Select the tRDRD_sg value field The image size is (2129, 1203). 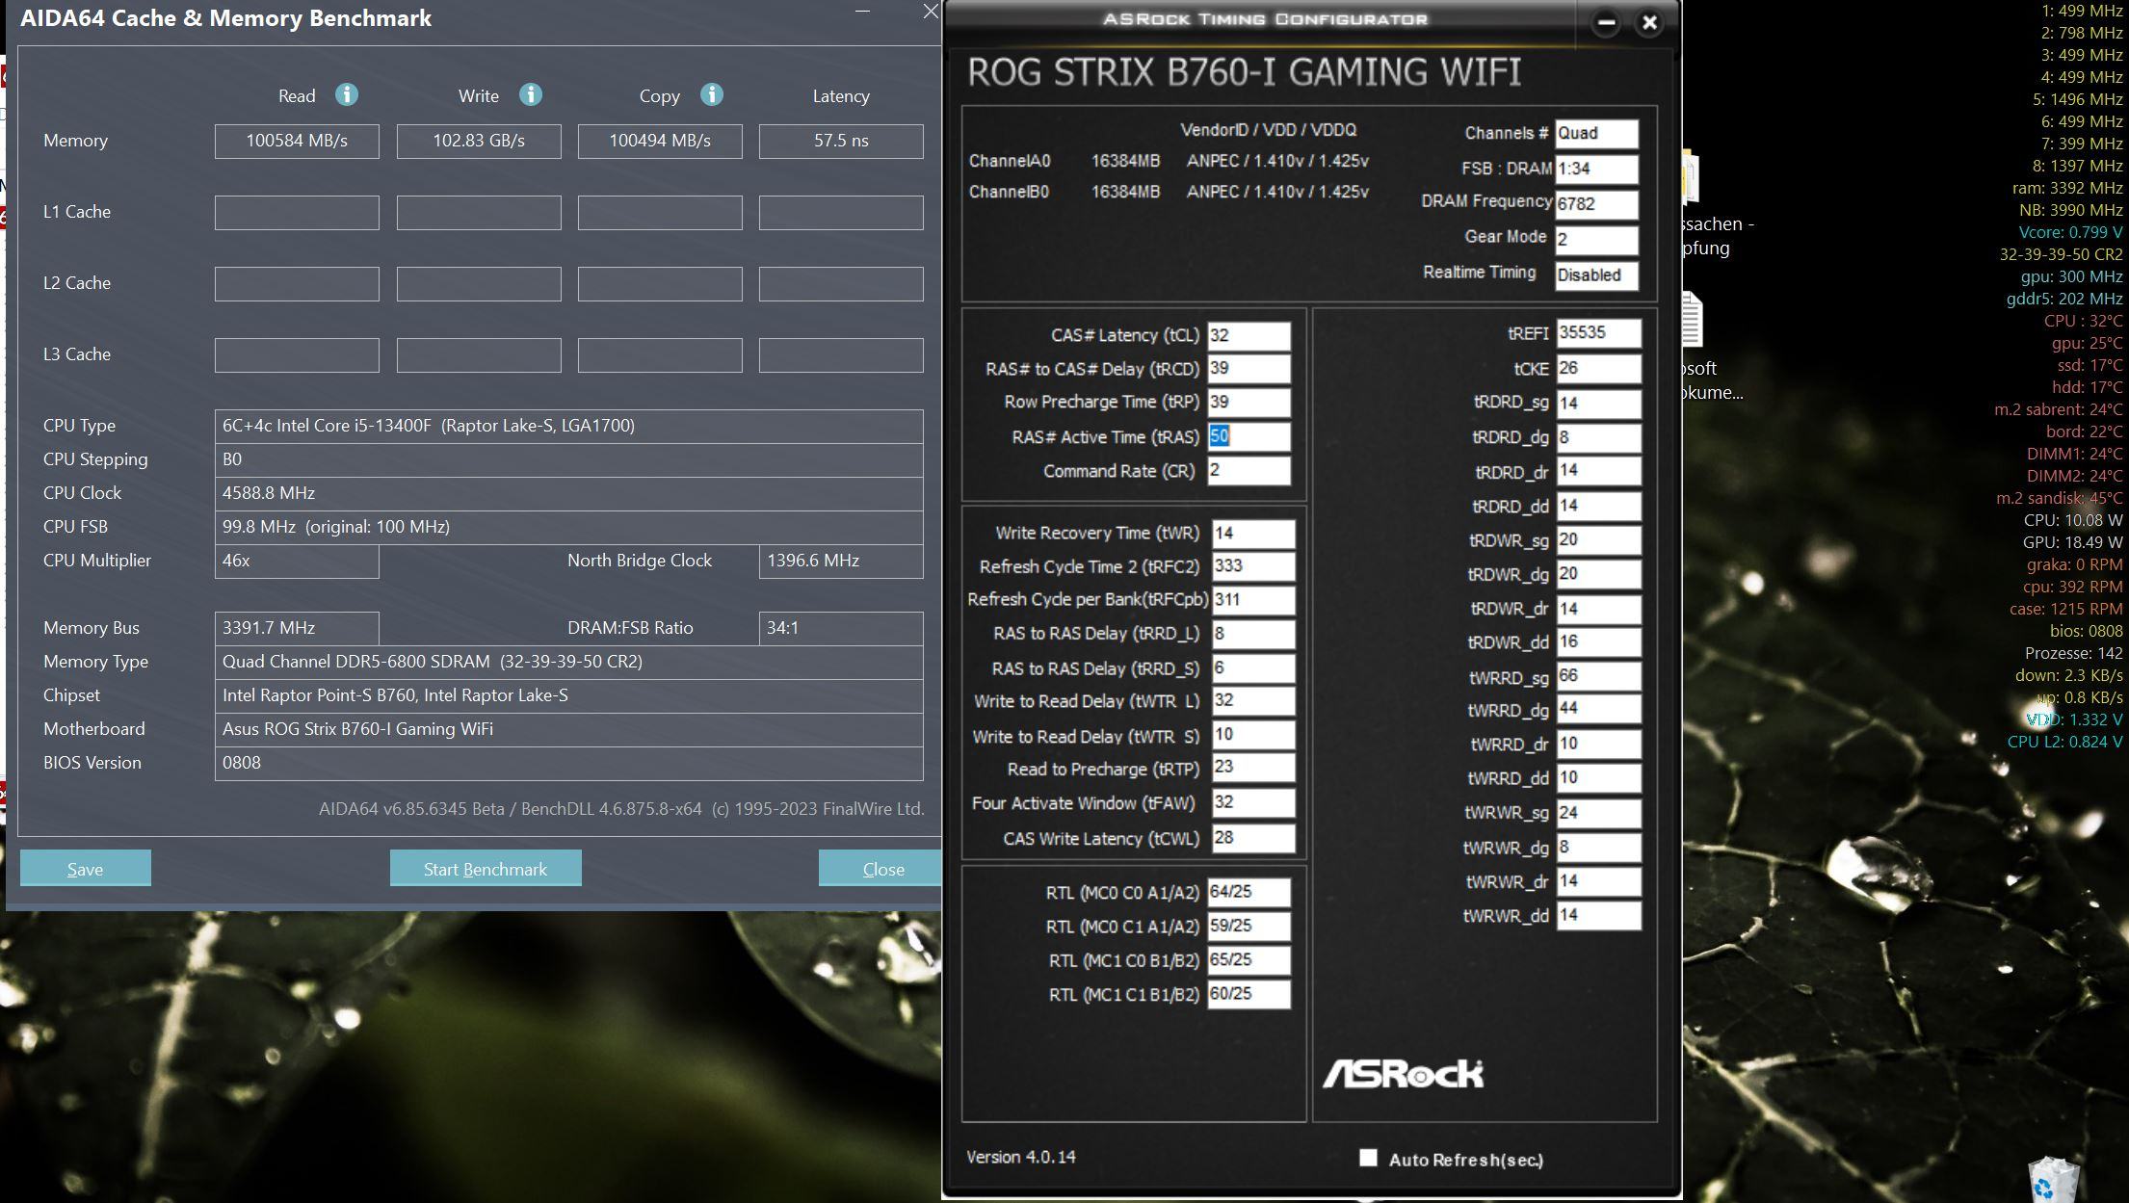1598,404
